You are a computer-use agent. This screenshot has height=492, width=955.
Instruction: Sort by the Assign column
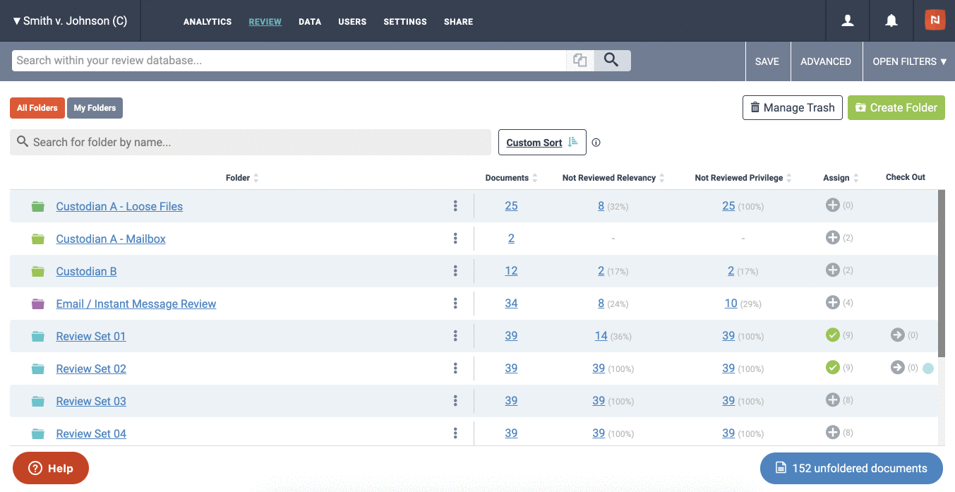(x=841, y=178)
